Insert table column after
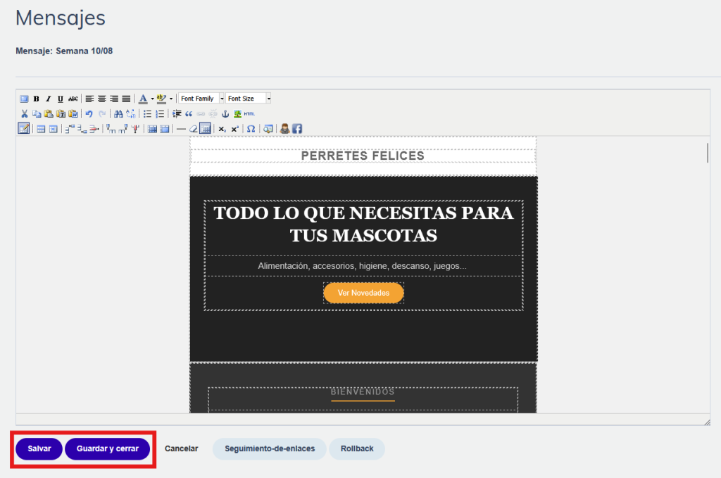 pyautogui.click(x=123, y=129)
